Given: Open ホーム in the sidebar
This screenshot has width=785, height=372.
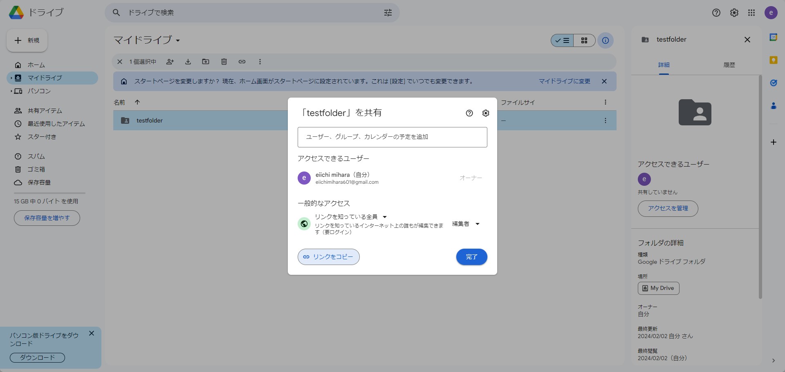Looking at the screenshot, I should pyautogui.click(x=52, y=65).
